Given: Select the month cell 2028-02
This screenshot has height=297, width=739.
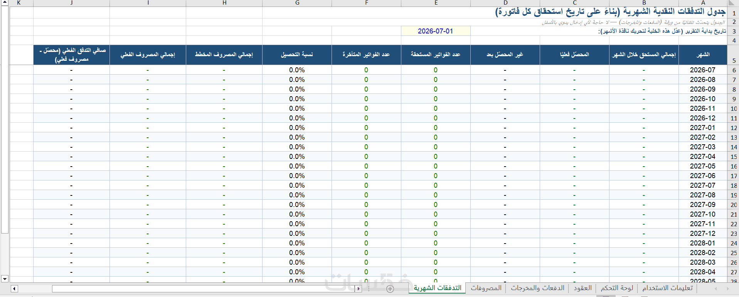Looking at the screenshot, I should (x=703, y=253).
